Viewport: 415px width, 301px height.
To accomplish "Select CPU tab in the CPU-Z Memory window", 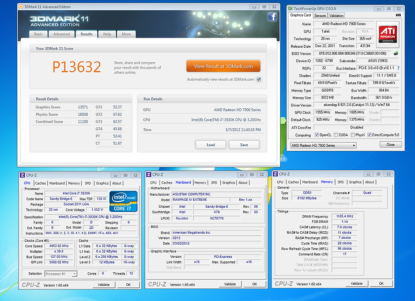I will pyautogui.click(x=280, y=182).
